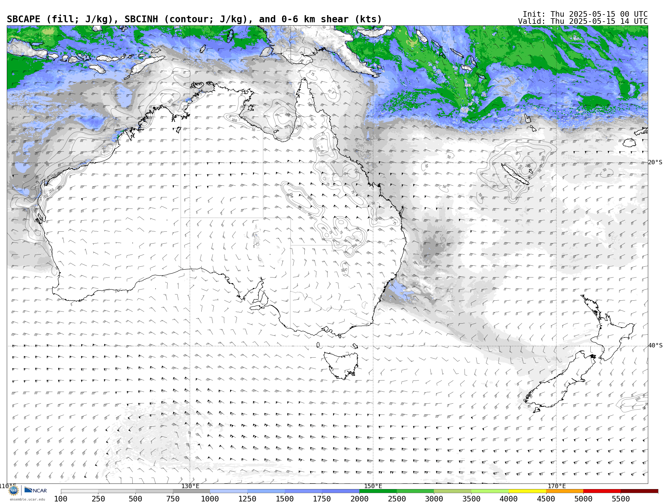Click the colorbar label 3500
This screenshot has height=503, width=668.
coord(471,499)
